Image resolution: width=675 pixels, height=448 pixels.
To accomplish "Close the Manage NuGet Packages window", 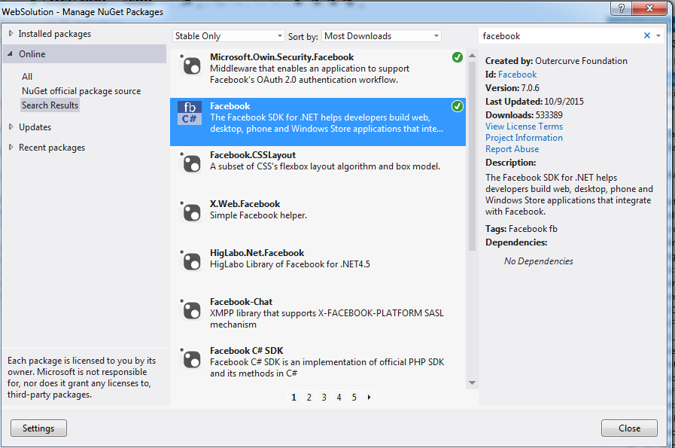I will tap(649, 8).
